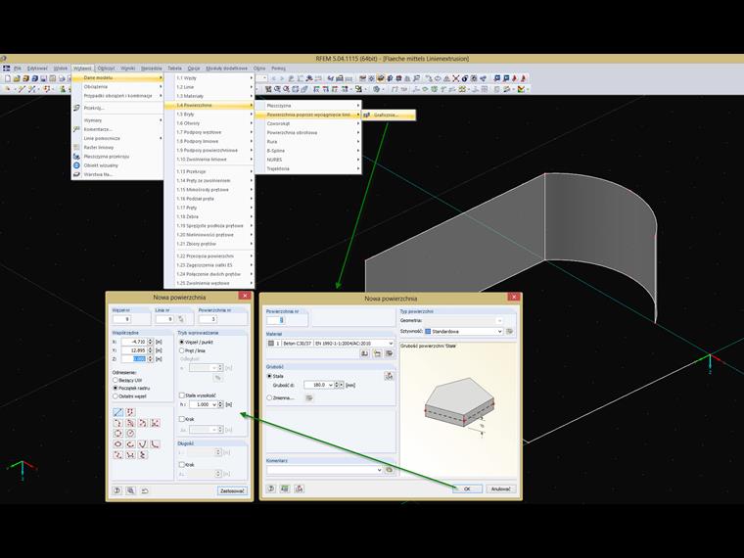Click the 1.17 Pręty menu entry

tap(209, 208)
